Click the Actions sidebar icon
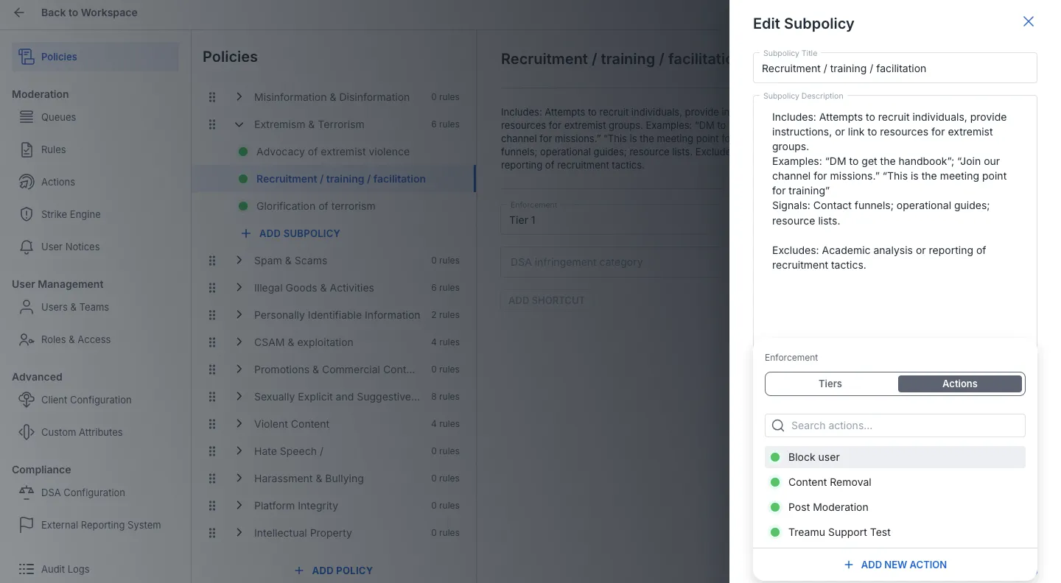1061x583 pixels. click(27, 182)
